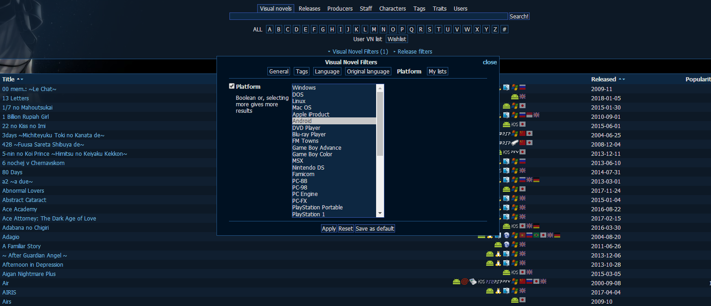This screenshot has height=306, width=711.
Task: Click Linux penguin in Afternoon in Depression row
Action: (498, 263)
